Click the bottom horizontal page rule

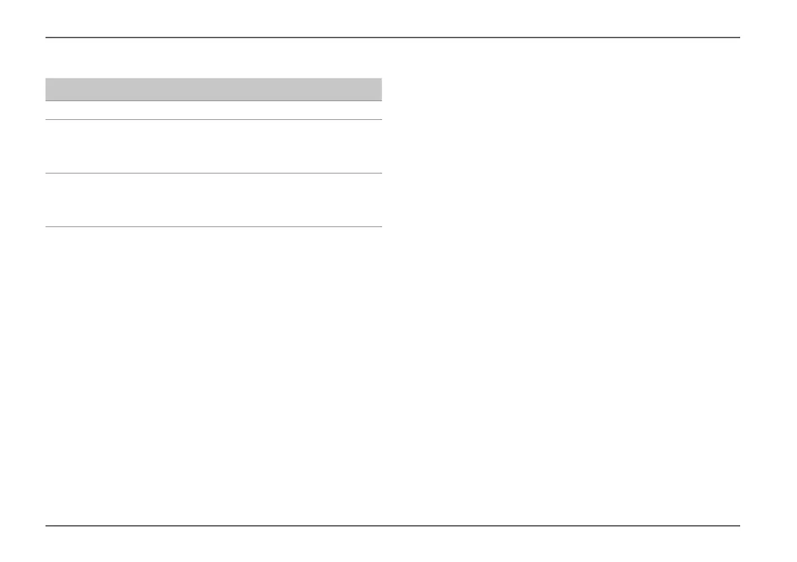[392, 525]
